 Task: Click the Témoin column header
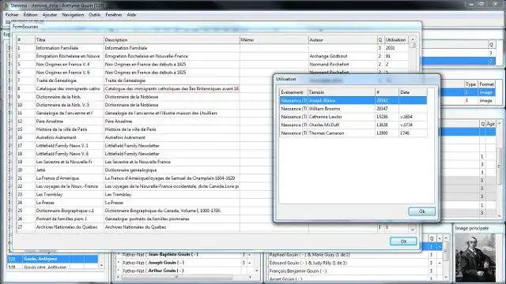(x=341, y=92)
